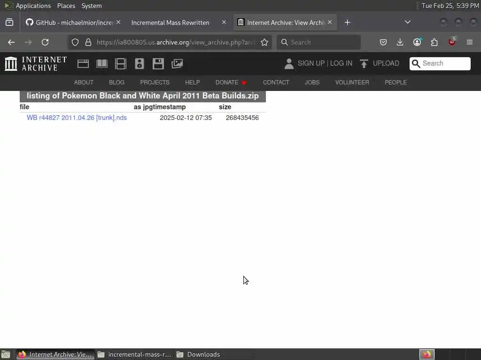
Task: Click the Firefox search bar
Action: 318,42
